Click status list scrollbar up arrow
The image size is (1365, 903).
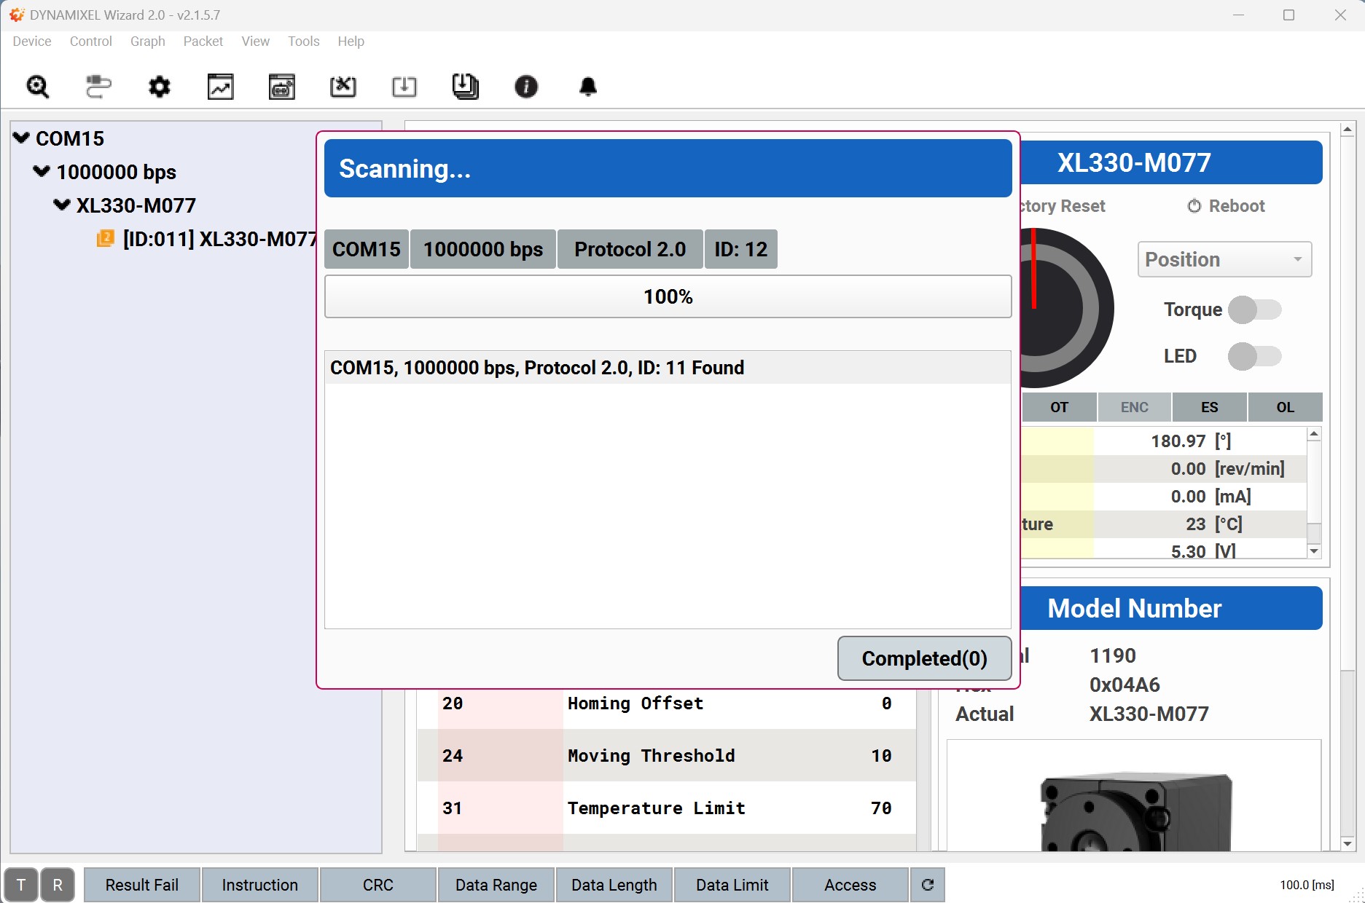1314,435
